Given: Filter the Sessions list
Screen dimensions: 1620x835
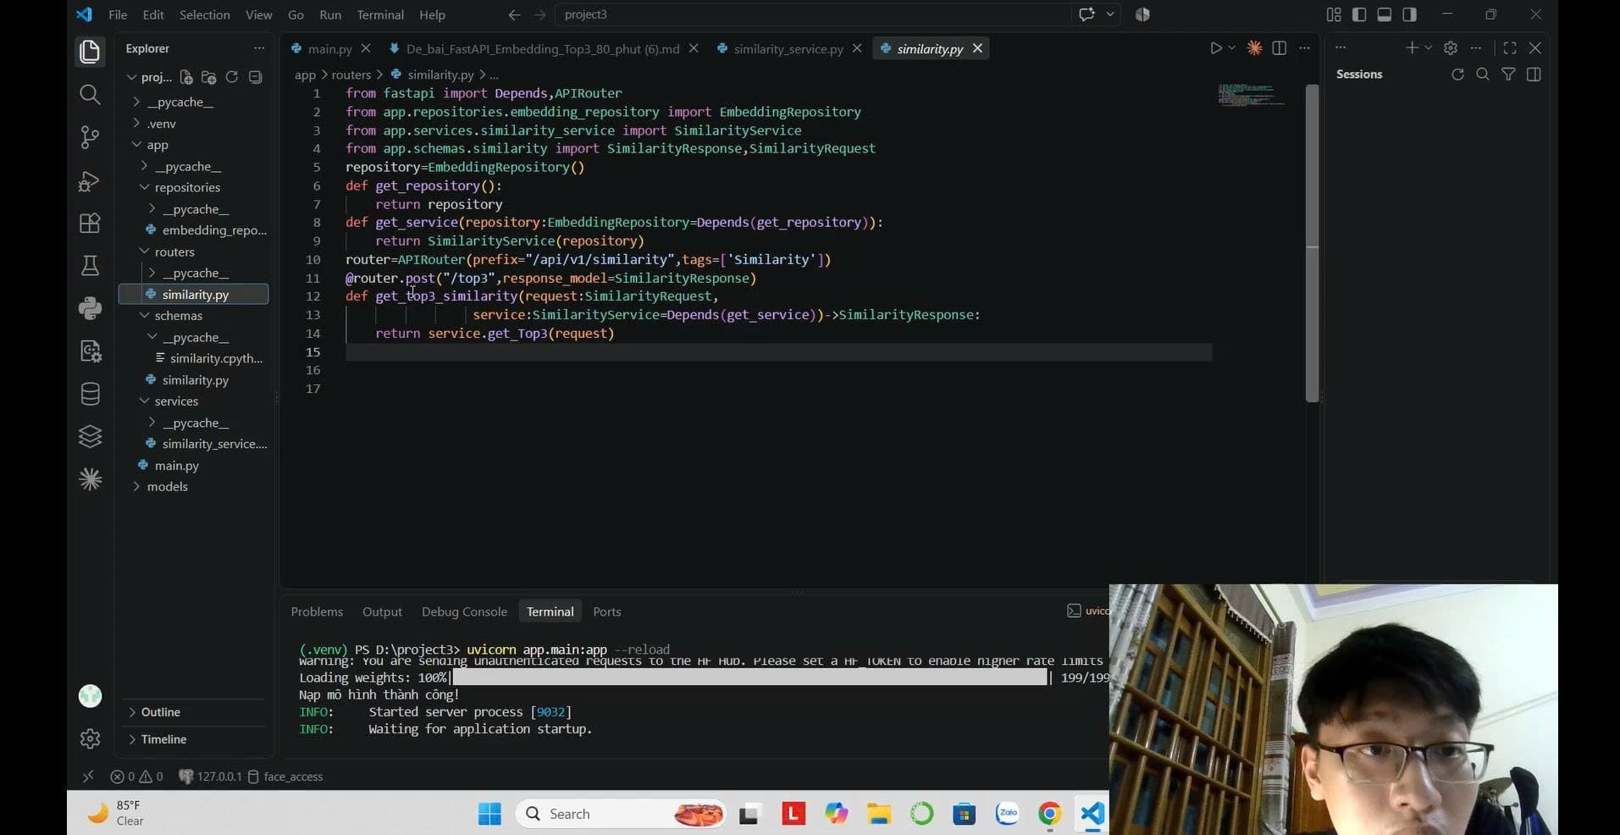Looking at the screenshot, I should point(1508,75).
